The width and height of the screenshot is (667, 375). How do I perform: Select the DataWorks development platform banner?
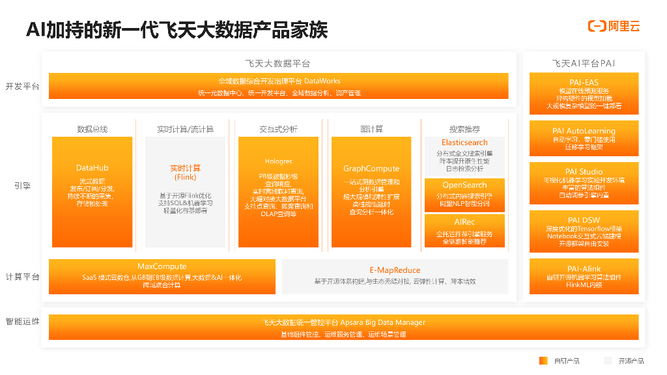[279, 86]
